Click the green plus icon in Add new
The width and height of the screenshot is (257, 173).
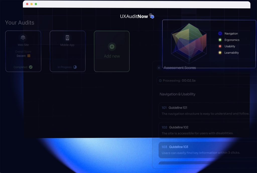click(112, 47)
